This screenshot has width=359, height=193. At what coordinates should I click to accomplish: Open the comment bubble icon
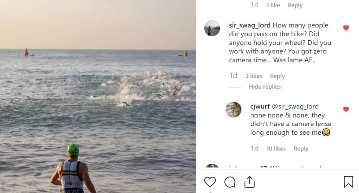pyautogui.click(x=230, y=182)
